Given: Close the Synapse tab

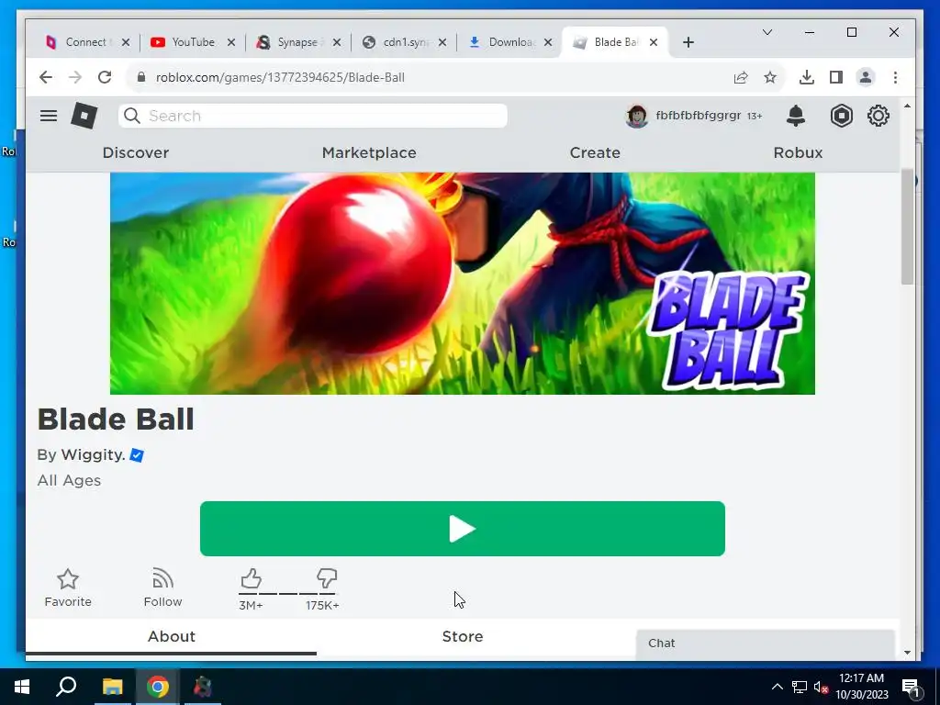Looking at the screenshot, I should click(x=337, y=42).
